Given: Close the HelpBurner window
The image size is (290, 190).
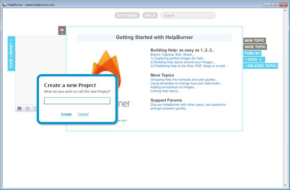Looking at the screenshot, I should pos(283,5).
